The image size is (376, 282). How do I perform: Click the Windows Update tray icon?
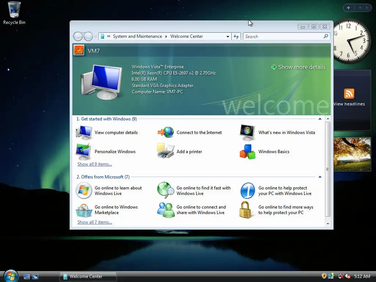click(331, 276)
